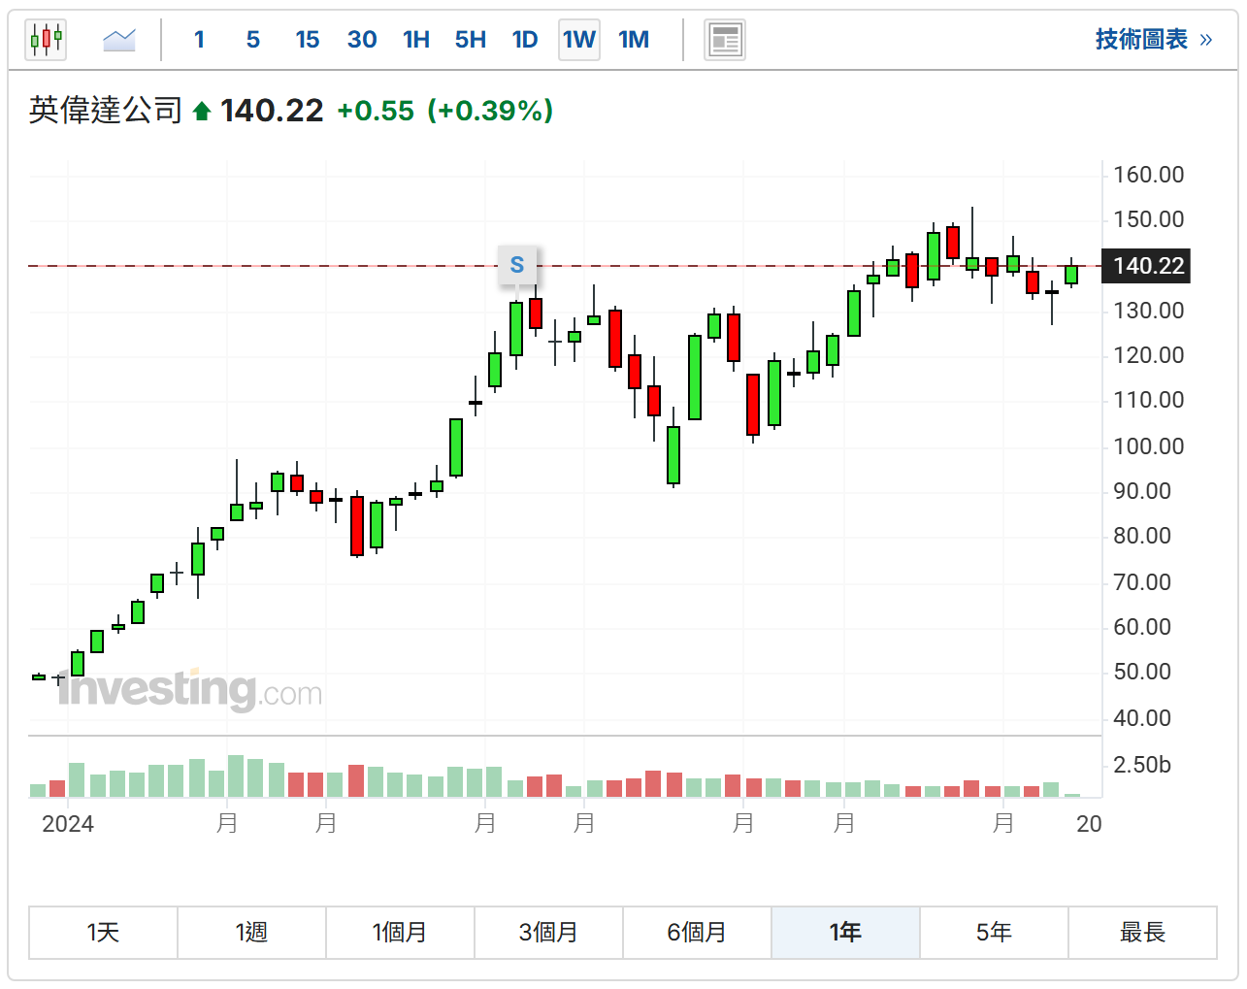Select the candlestick chart type icon

click(x=46, y=40)
